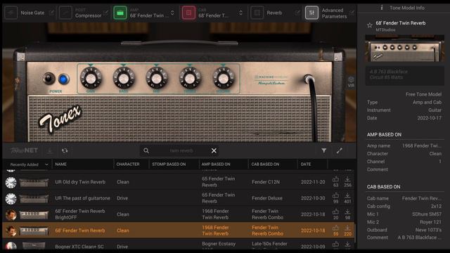Viewport: 450px width, 253px height.
Task: Click the ToneNET logo
Action: coord(24,150)
